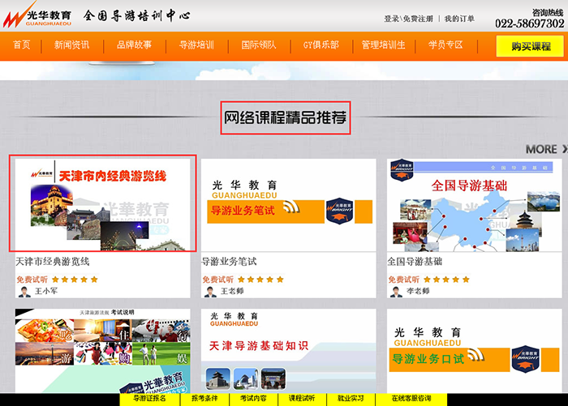Click the 光华教育 logo in the header
This screenshot has width=568, height=406.
(x=37, y=15)
